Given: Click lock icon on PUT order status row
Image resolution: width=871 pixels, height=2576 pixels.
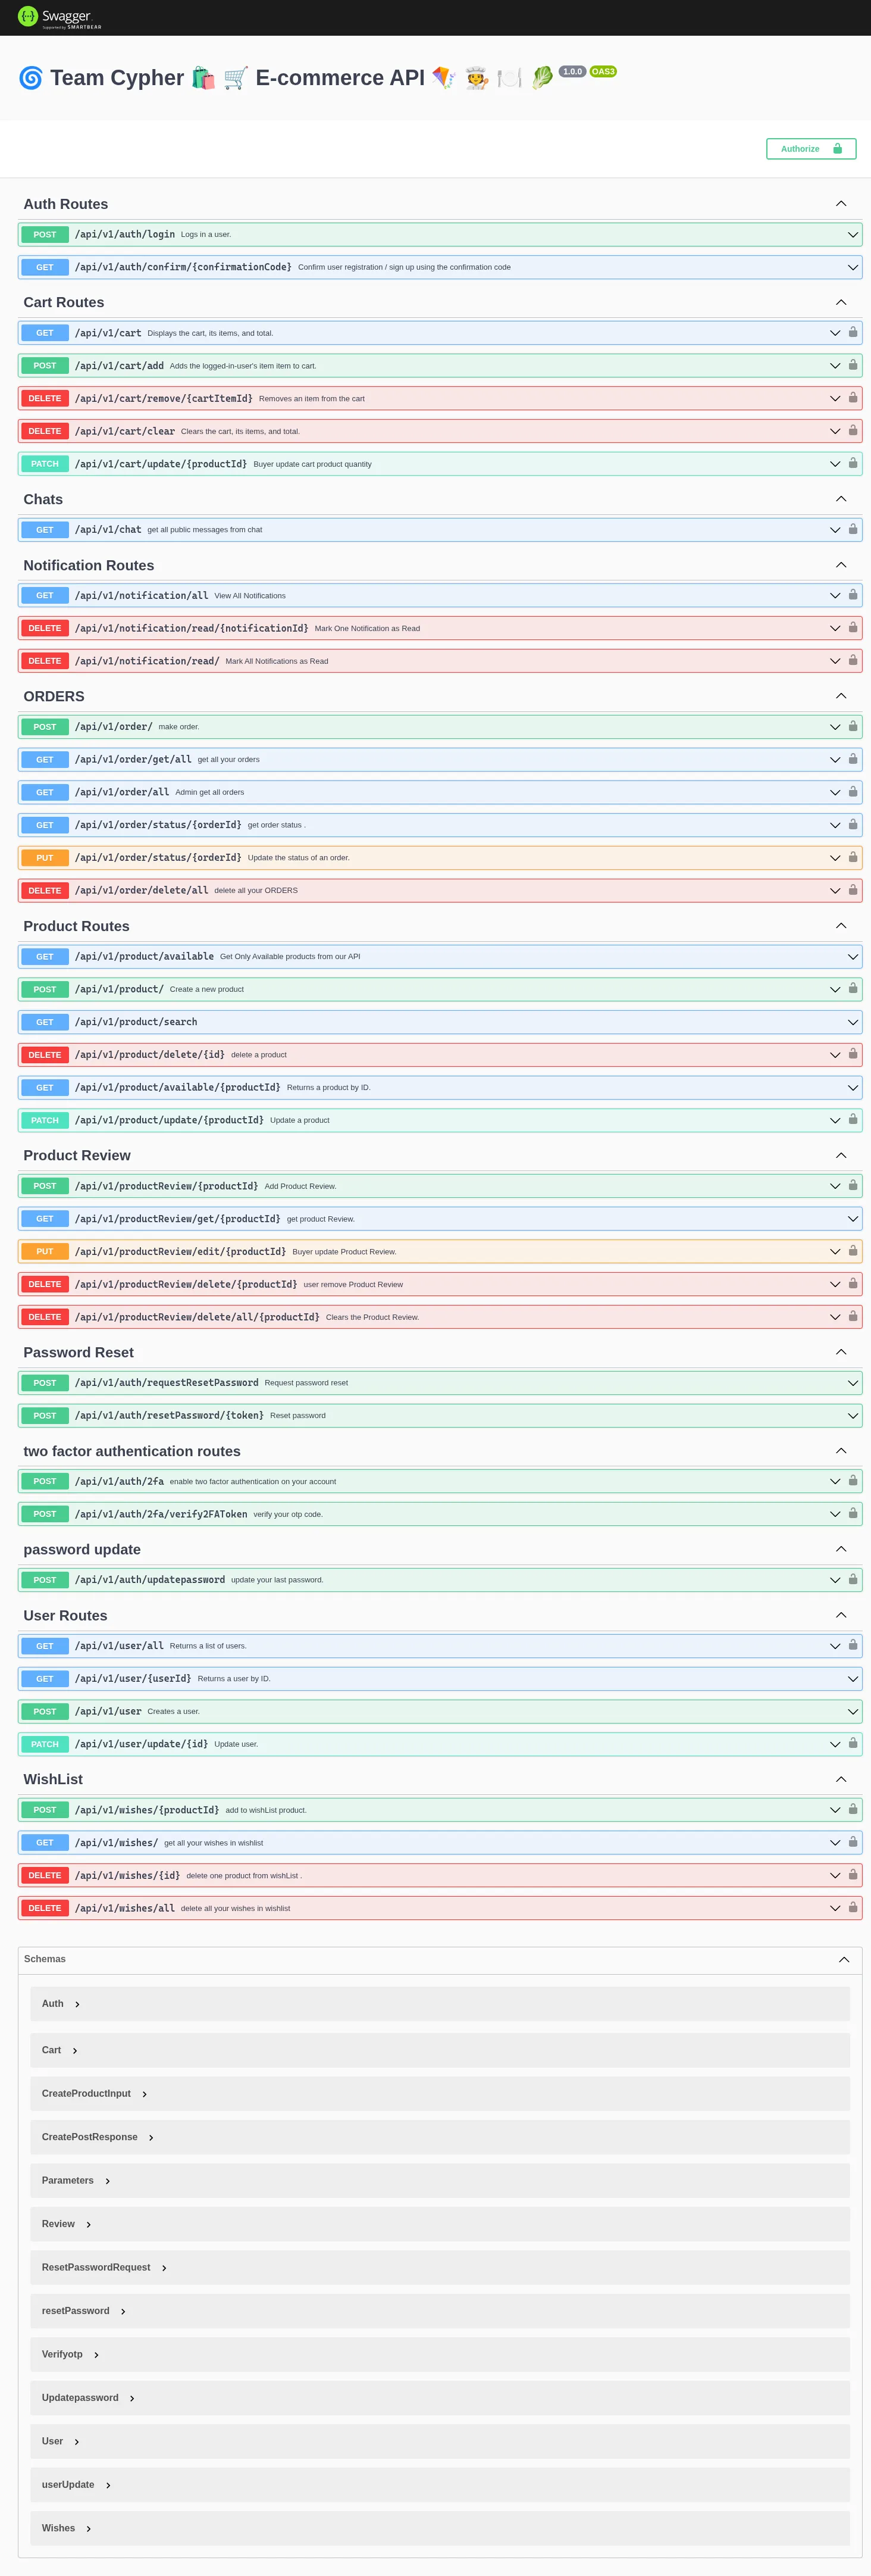Looking at the screenshot, I should pos(852,857).
